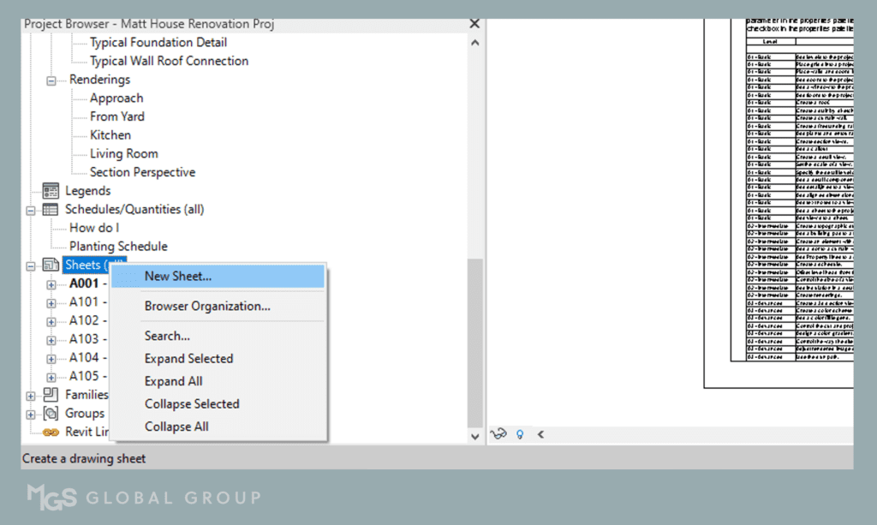The height and width of the screenshot is (525, 877).
Task: Click the Families node icon
Action: 51,395
